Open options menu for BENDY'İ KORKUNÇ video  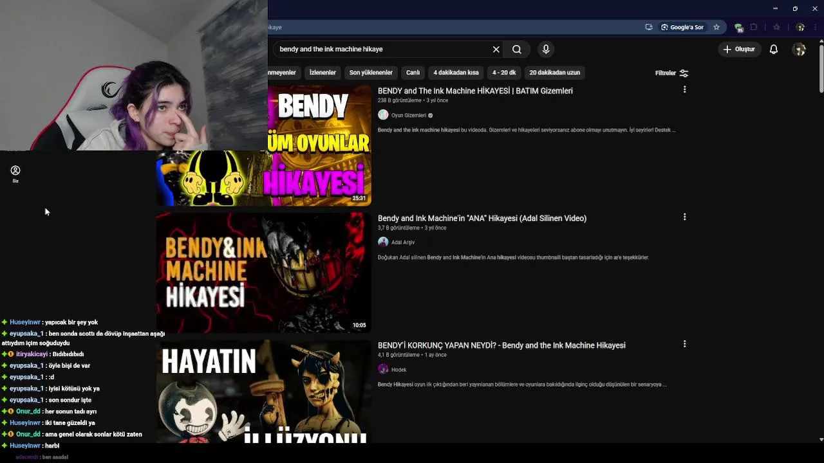684,344
